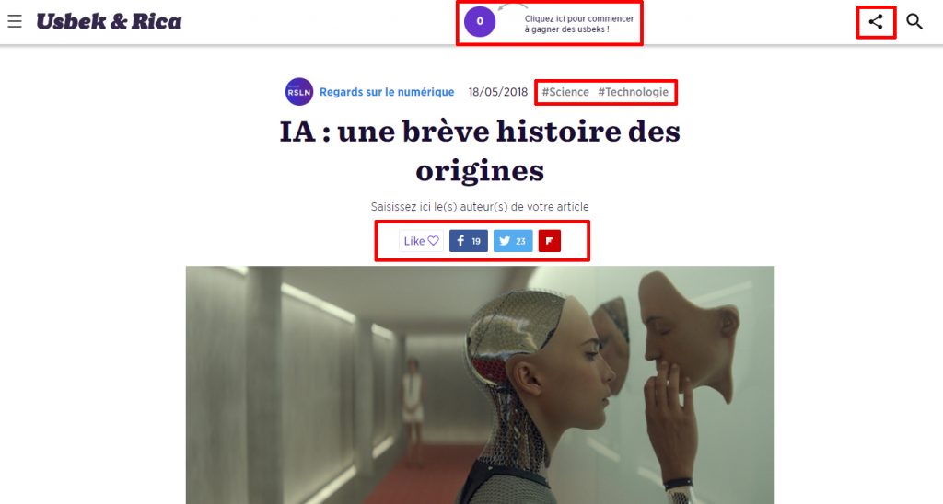Select the #Science tag
The height and width of the screenshot is (504, 943).
[565, 92]
